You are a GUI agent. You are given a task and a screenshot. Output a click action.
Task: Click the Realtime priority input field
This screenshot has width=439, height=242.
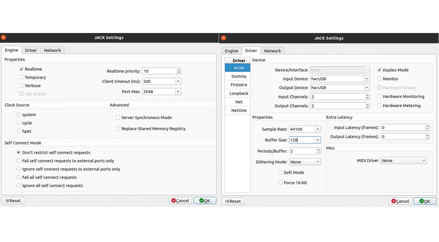pyautogui.click(x=159, y=71)
